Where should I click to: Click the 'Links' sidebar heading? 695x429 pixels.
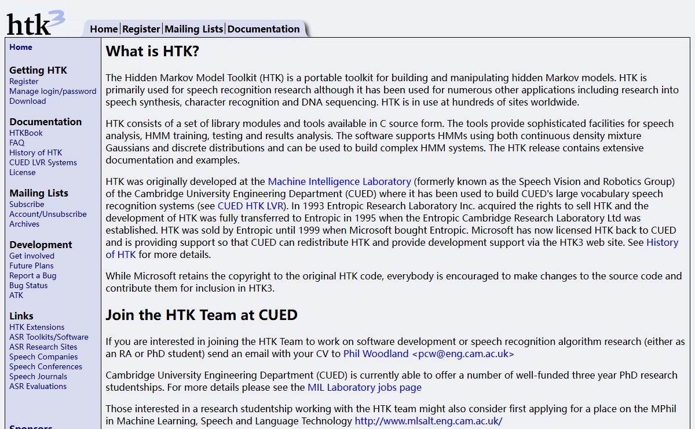click(x=21, y=316)
